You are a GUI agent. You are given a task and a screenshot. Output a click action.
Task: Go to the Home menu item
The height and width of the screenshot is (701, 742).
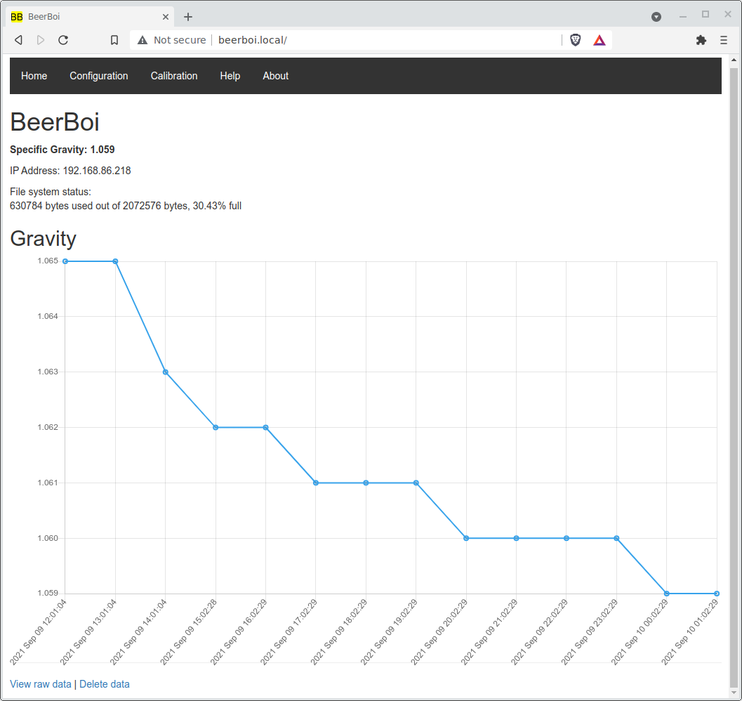[x=34, y=76]
